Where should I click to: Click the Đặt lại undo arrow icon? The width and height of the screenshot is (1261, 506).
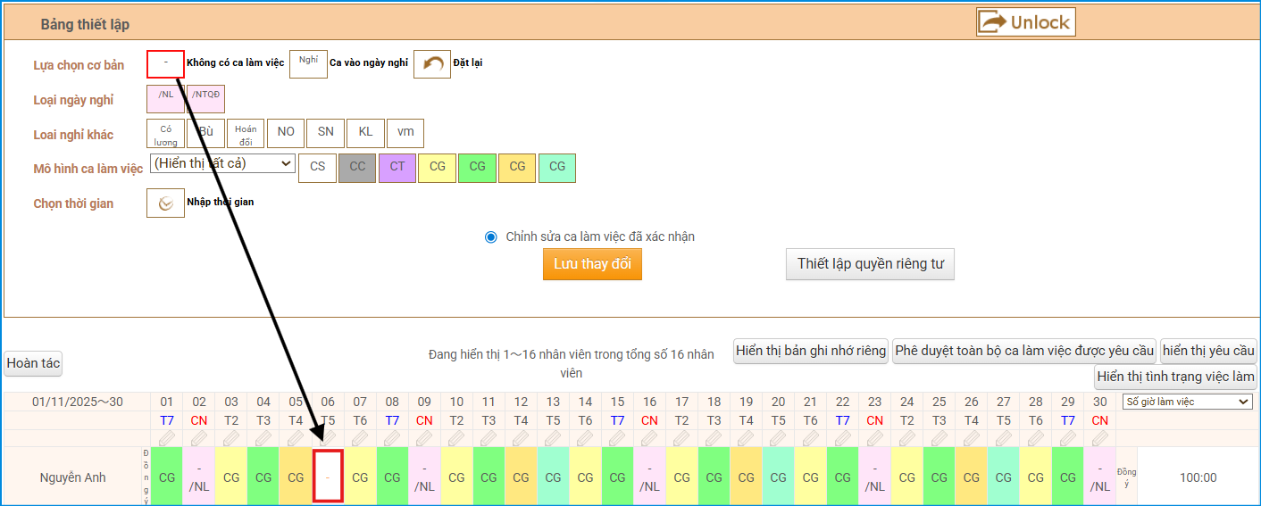point(432,63)
